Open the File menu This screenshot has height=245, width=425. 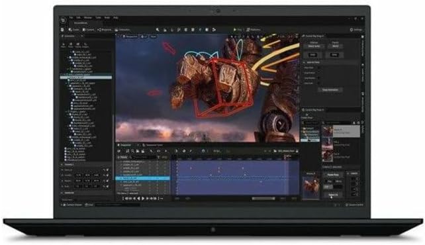(71, 18)
